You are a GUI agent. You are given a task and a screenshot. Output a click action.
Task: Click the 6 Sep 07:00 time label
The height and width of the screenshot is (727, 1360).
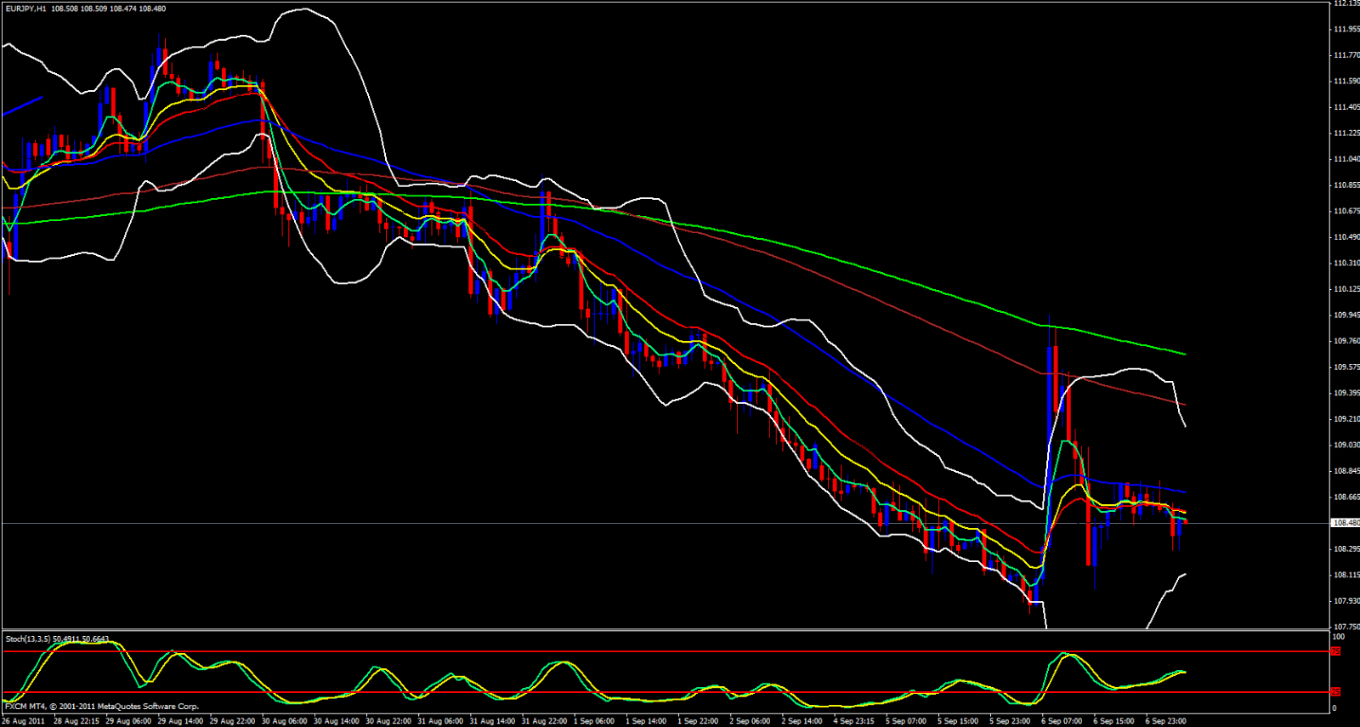click(x=1062, y=721)
